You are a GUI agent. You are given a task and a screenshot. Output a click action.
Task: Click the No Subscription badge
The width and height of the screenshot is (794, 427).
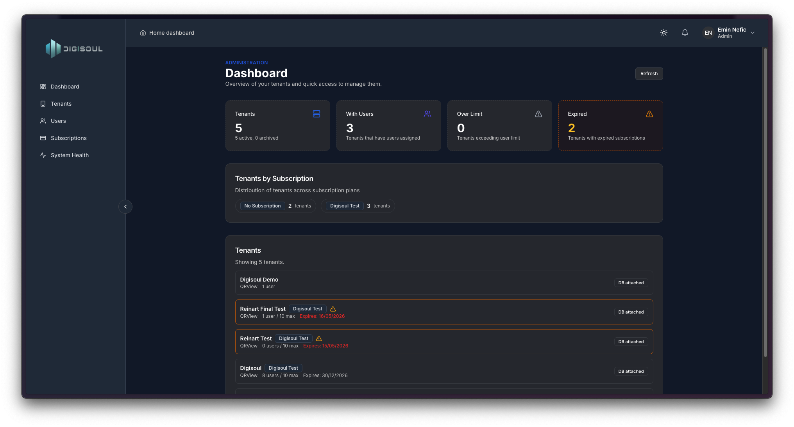(263, 206)
